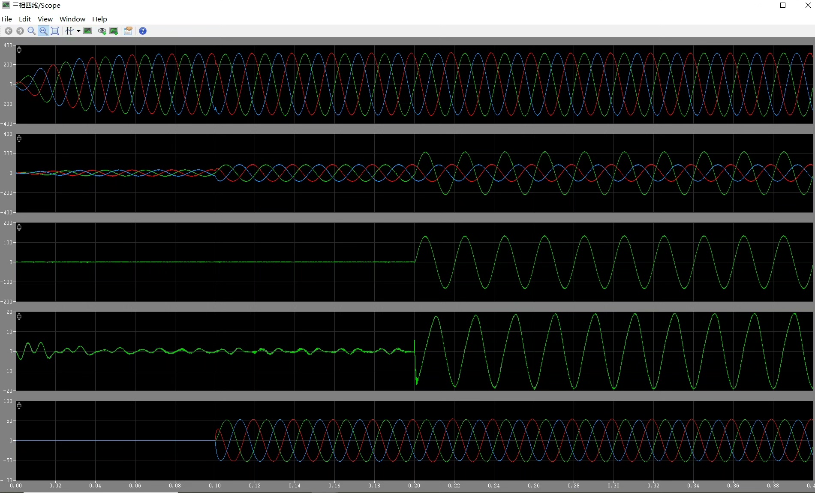Click the 50 label on fifth plot
Image resolution: width=815 pixels, height=493 pixels.
tap(9, 421)
